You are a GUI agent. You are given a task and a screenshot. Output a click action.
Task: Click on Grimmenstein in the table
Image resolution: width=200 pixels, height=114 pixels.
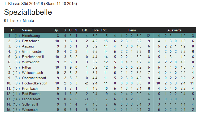[x=33, y=51]
